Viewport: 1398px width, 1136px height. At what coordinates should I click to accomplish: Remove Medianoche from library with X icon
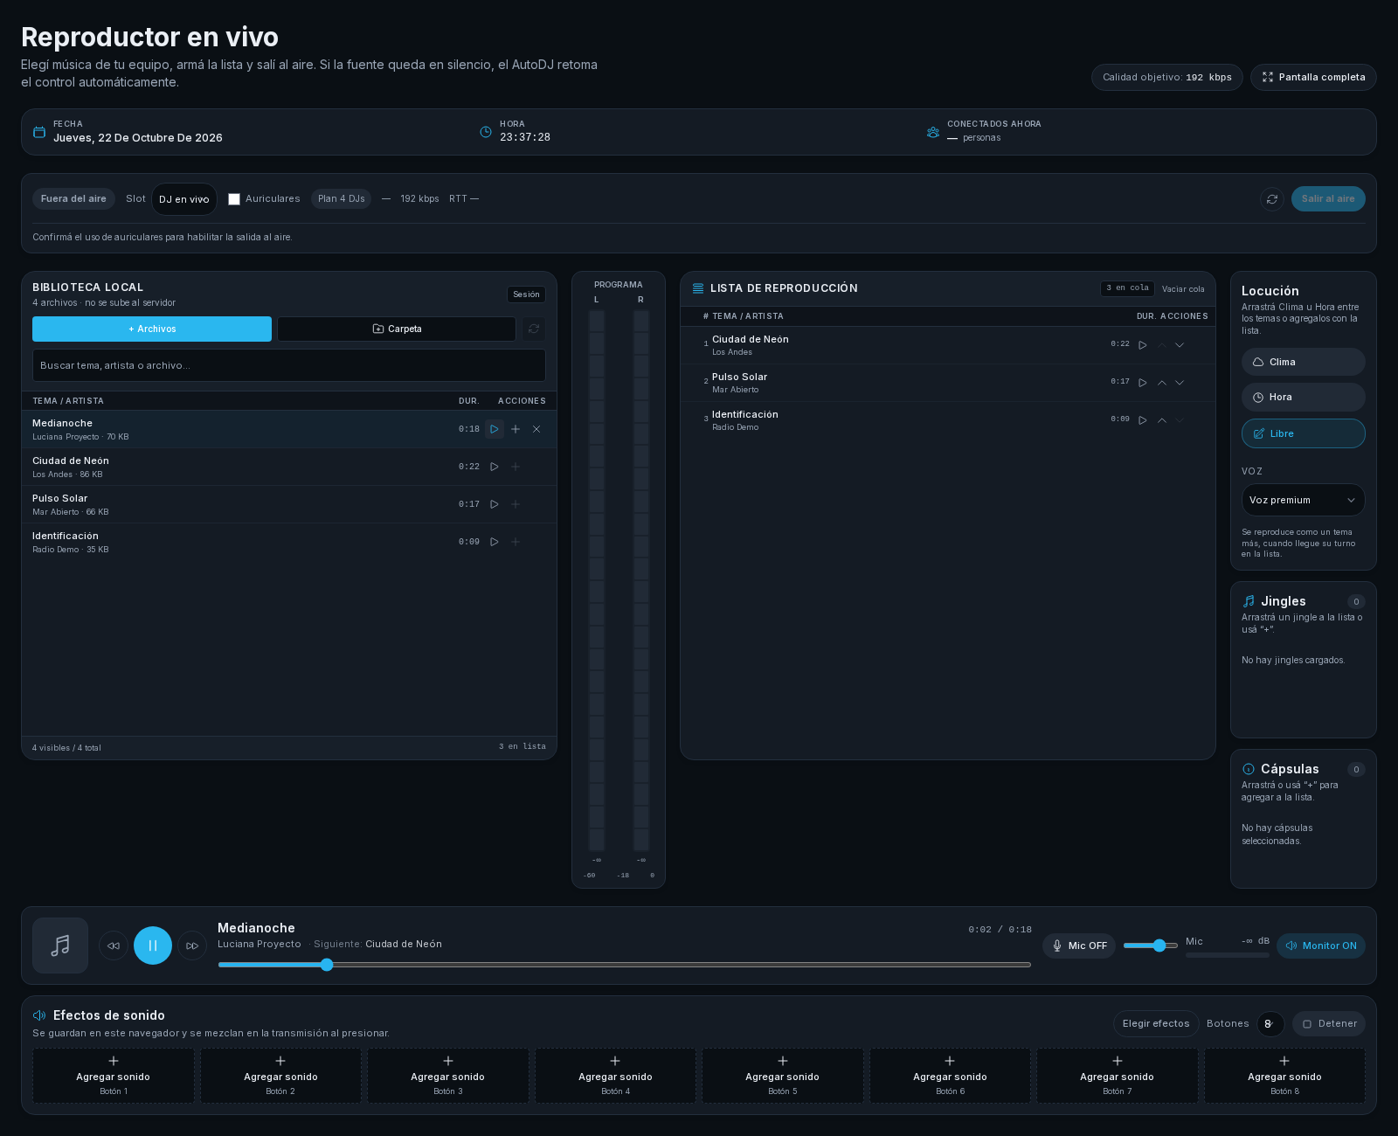coord(536,429)
